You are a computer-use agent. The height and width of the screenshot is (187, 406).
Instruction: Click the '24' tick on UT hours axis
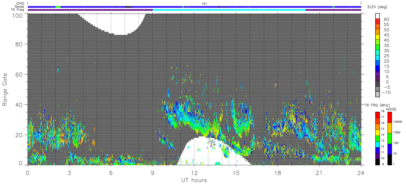361,173
